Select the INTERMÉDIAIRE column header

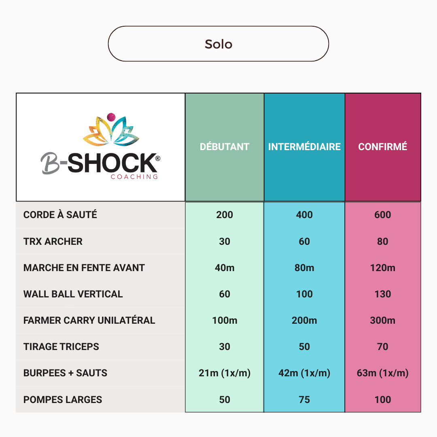point(304,146)
